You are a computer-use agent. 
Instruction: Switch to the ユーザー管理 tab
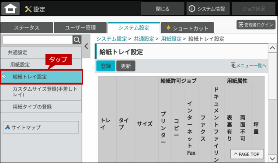[x=80, y=27]
